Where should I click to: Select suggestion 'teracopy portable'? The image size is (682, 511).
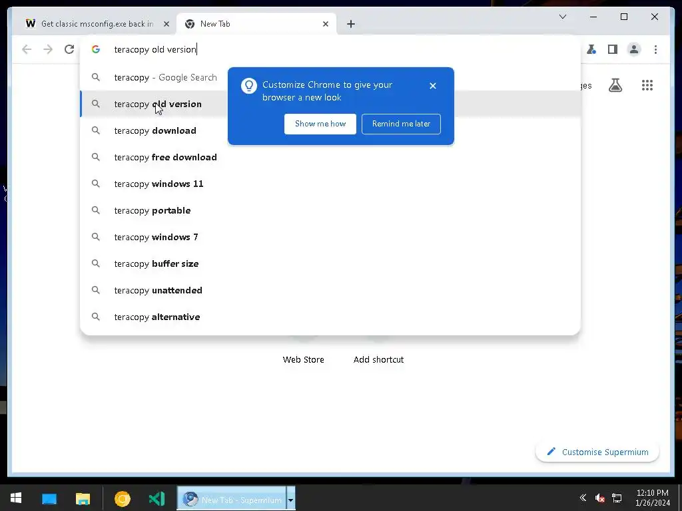pyautogui.click(x=330, y=210)
